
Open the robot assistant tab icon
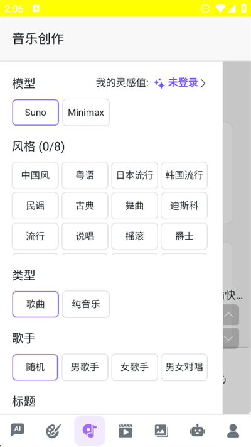tap(197, 431)
